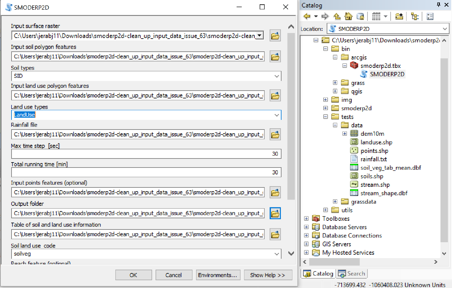Select soils.shp in the Catalog tree

372,176
